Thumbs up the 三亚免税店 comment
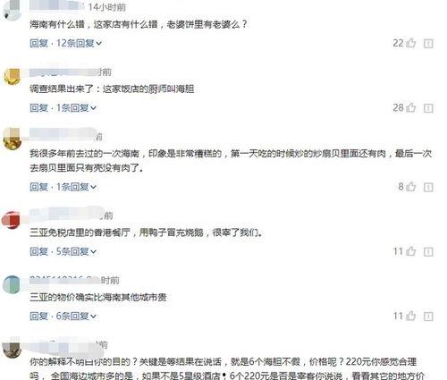The height and width of the screenshot is (380, 447). coord(411,251)
